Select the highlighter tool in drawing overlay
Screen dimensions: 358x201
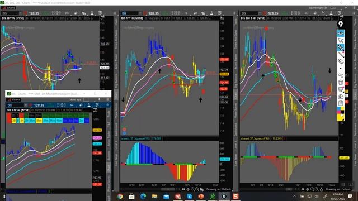pyautogui.click(x=341, y=47)
